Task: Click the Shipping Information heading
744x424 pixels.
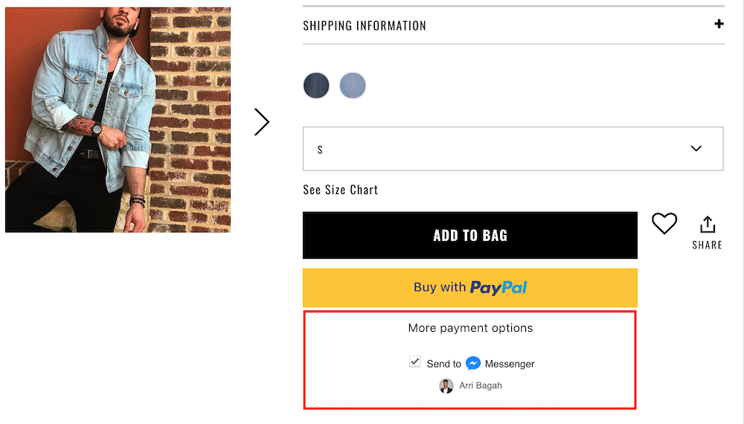Action: pos(365,25)
